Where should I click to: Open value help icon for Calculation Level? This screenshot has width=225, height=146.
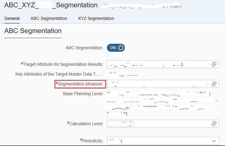tap(214, 124)
